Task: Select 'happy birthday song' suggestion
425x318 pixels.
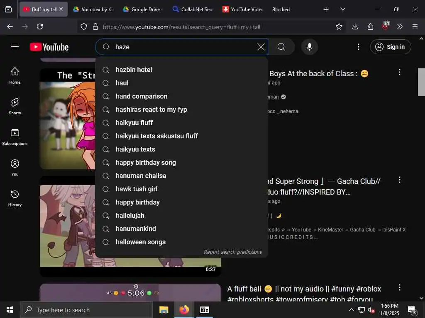Action: (182, 162)
